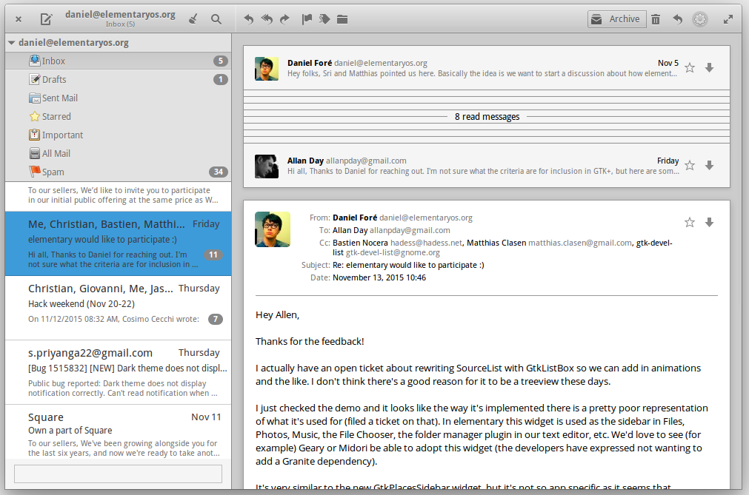
Task: Go to the Sent Mail folder
Action: [118, 98]
